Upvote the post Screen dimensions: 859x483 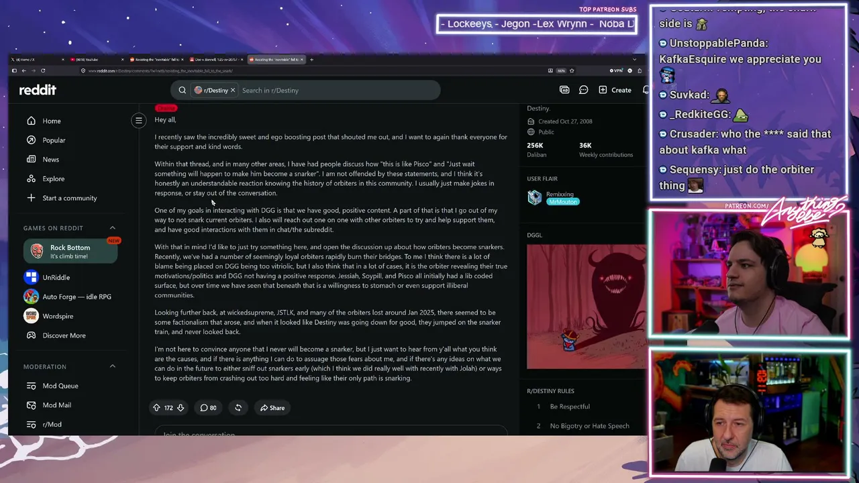point(156,408)
